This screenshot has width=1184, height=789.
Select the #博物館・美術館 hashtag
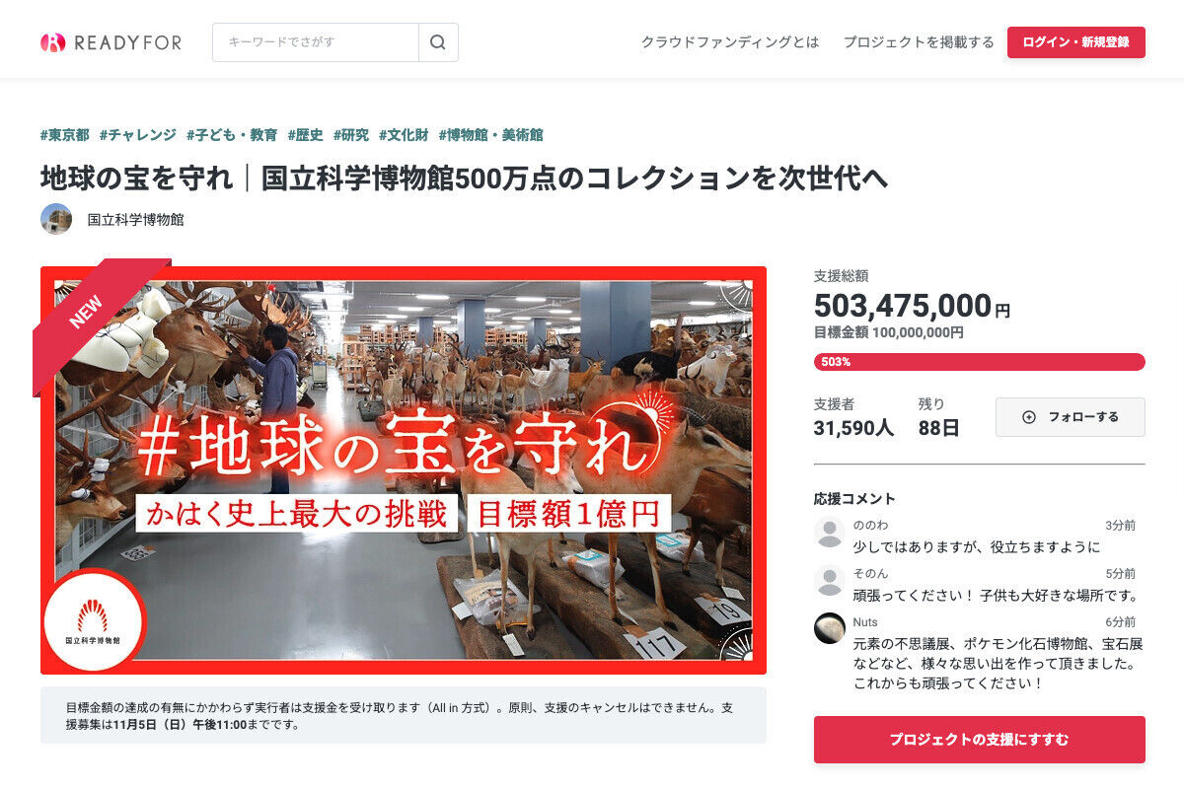[490, 135]
